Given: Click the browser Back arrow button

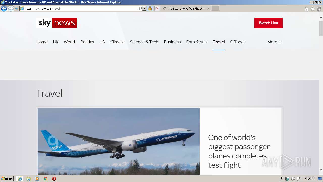Looking at the screenshot, I should pos(4,9).
